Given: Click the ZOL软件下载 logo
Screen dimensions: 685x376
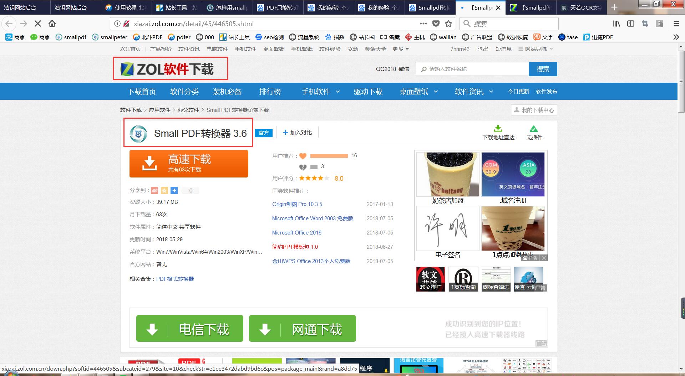Looking at the screenshot, I should click(167, 69).
